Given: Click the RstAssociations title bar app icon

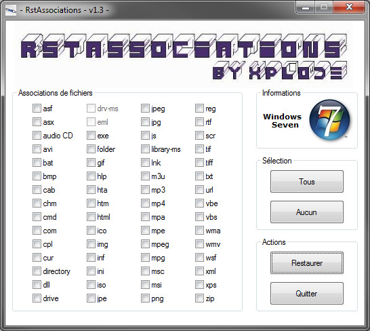Looking at the screenshot, I should [11, 10].
